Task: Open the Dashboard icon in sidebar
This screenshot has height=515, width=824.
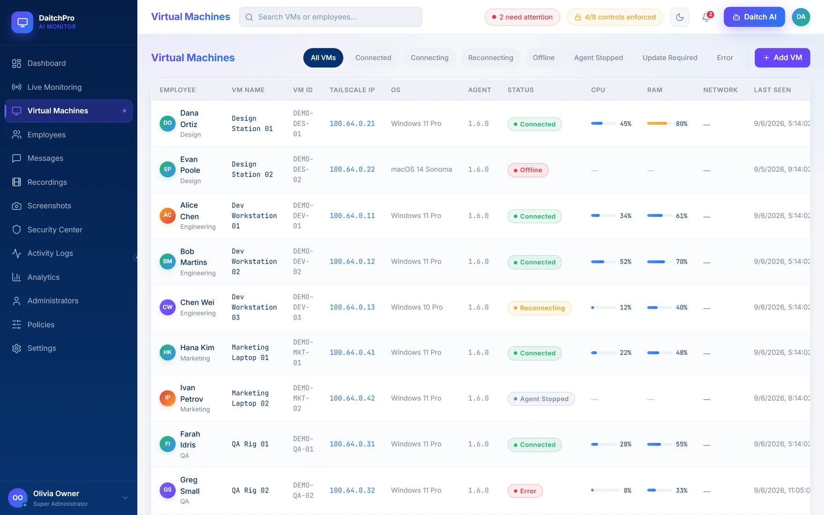Action: 16,63
